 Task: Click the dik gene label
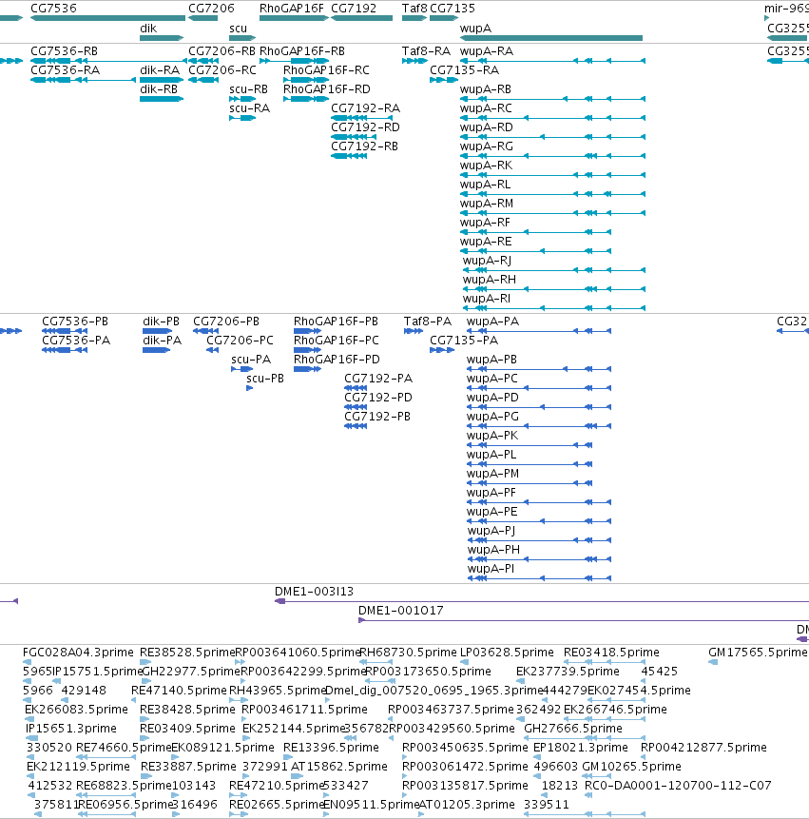[x=148, y=29]
